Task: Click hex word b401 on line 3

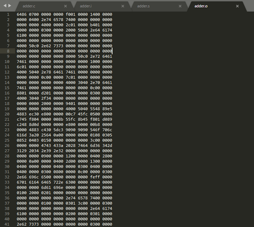Action: click(x=95, y=25)
